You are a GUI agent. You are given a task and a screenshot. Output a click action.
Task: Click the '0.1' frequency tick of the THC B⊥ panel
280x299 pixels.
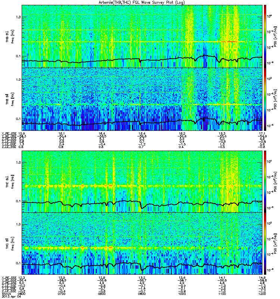point(18,201)
